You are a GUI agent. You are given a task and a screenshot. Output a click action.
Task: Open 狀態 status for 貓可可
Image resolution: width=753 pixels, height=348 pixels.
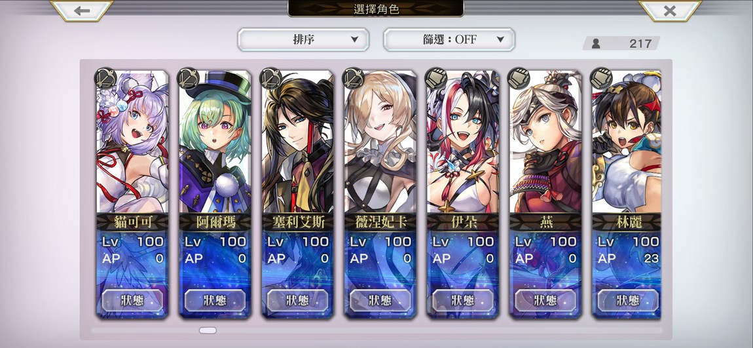click(132, 300)
